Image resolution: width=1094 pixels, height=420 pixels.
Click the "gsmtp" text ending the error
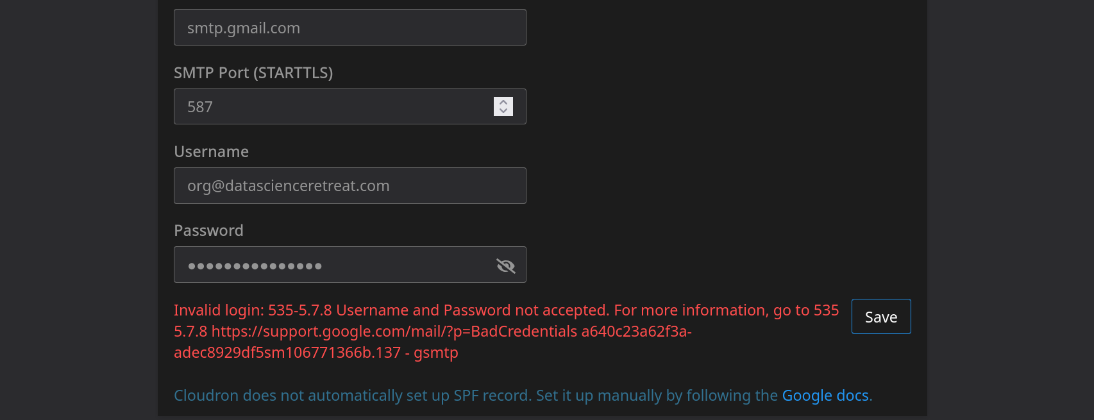(x=436, y=353)
